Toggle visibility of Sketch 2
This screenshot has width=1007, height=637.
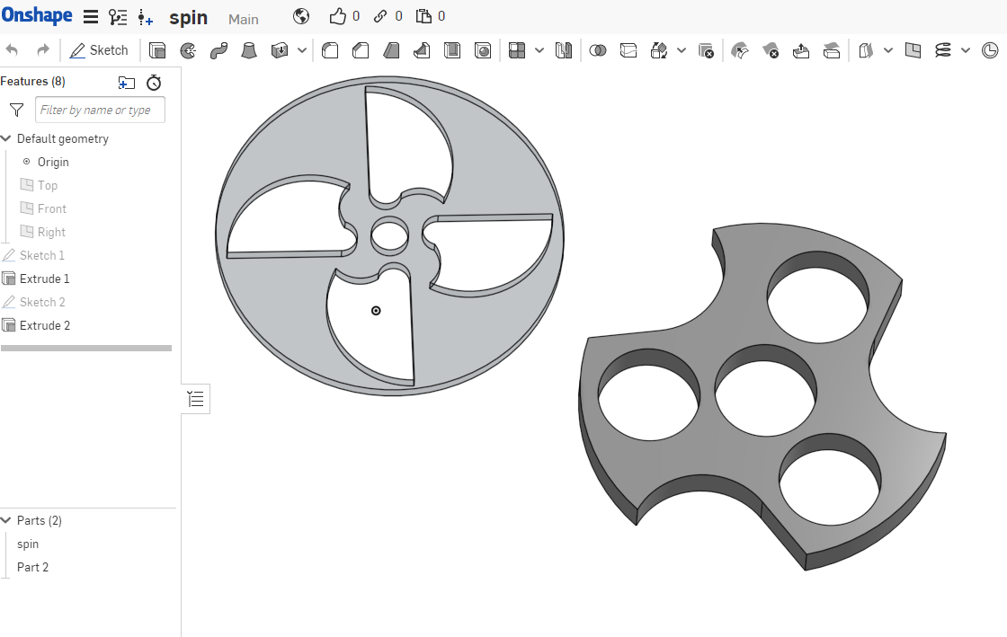click(9, 302)
